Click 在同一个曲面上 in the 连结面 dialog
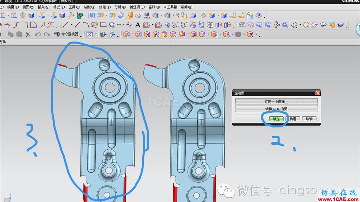This screenshot has width=360, height=202. [276, 102]
